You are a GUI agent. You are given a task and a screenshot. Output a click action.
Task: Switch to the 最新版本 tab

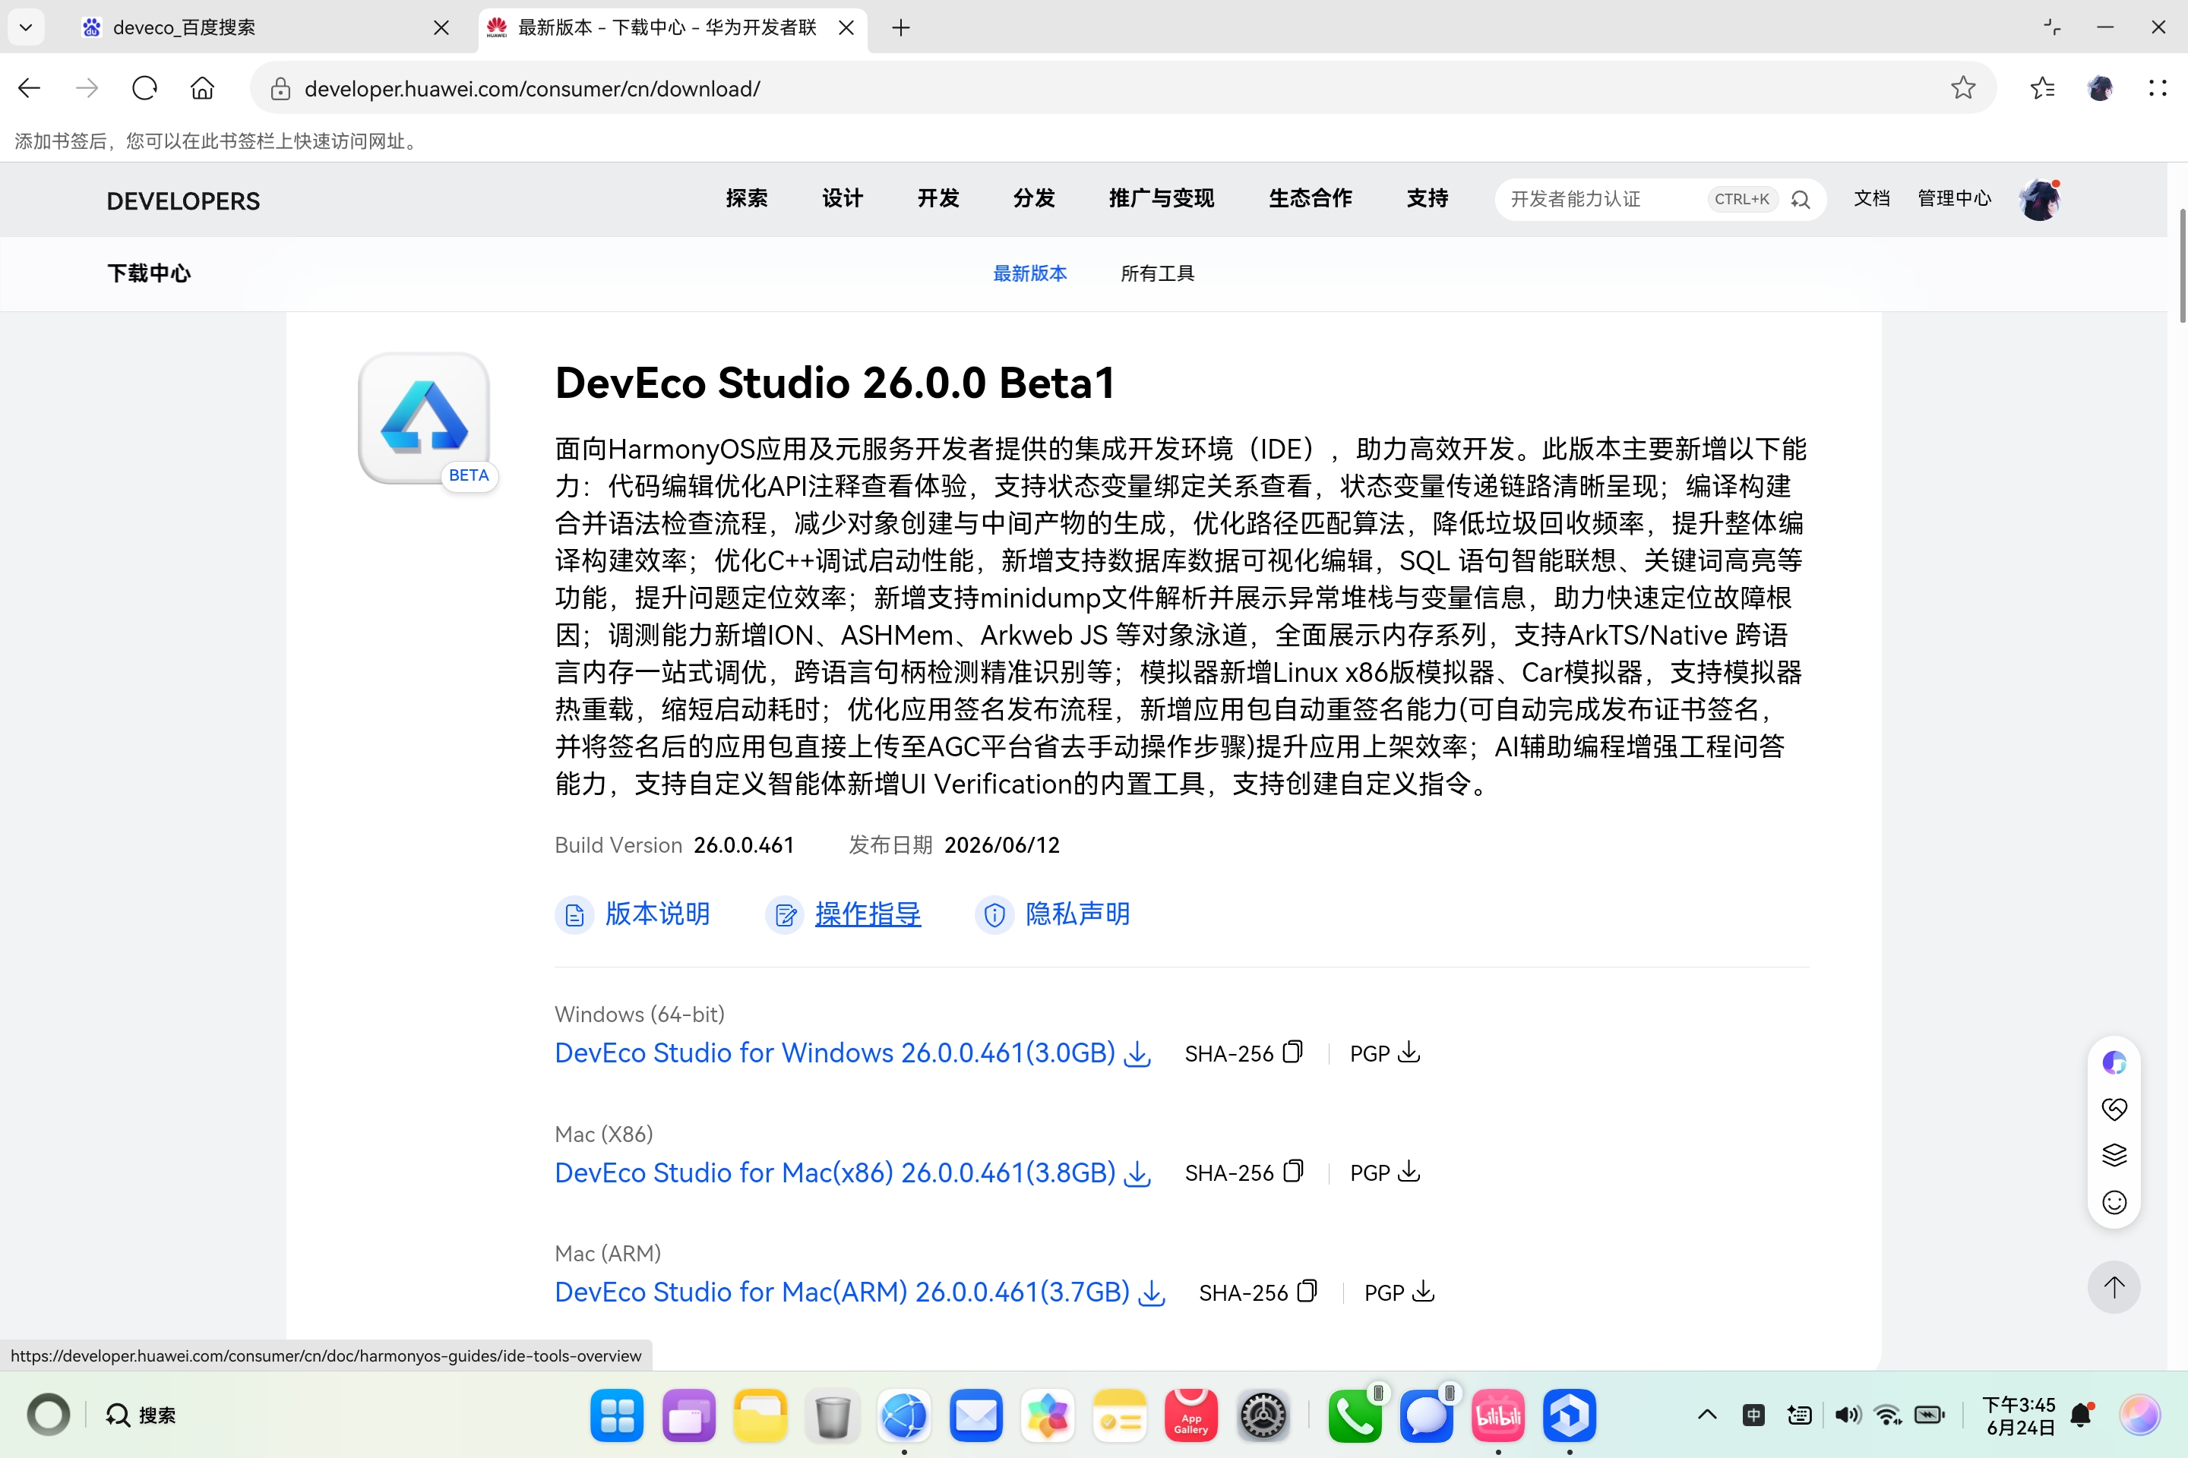[1029, 273]
